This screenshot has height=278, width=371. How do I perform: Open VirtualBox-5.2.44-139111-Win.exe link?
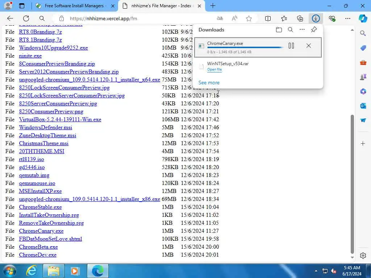[60, 119]
